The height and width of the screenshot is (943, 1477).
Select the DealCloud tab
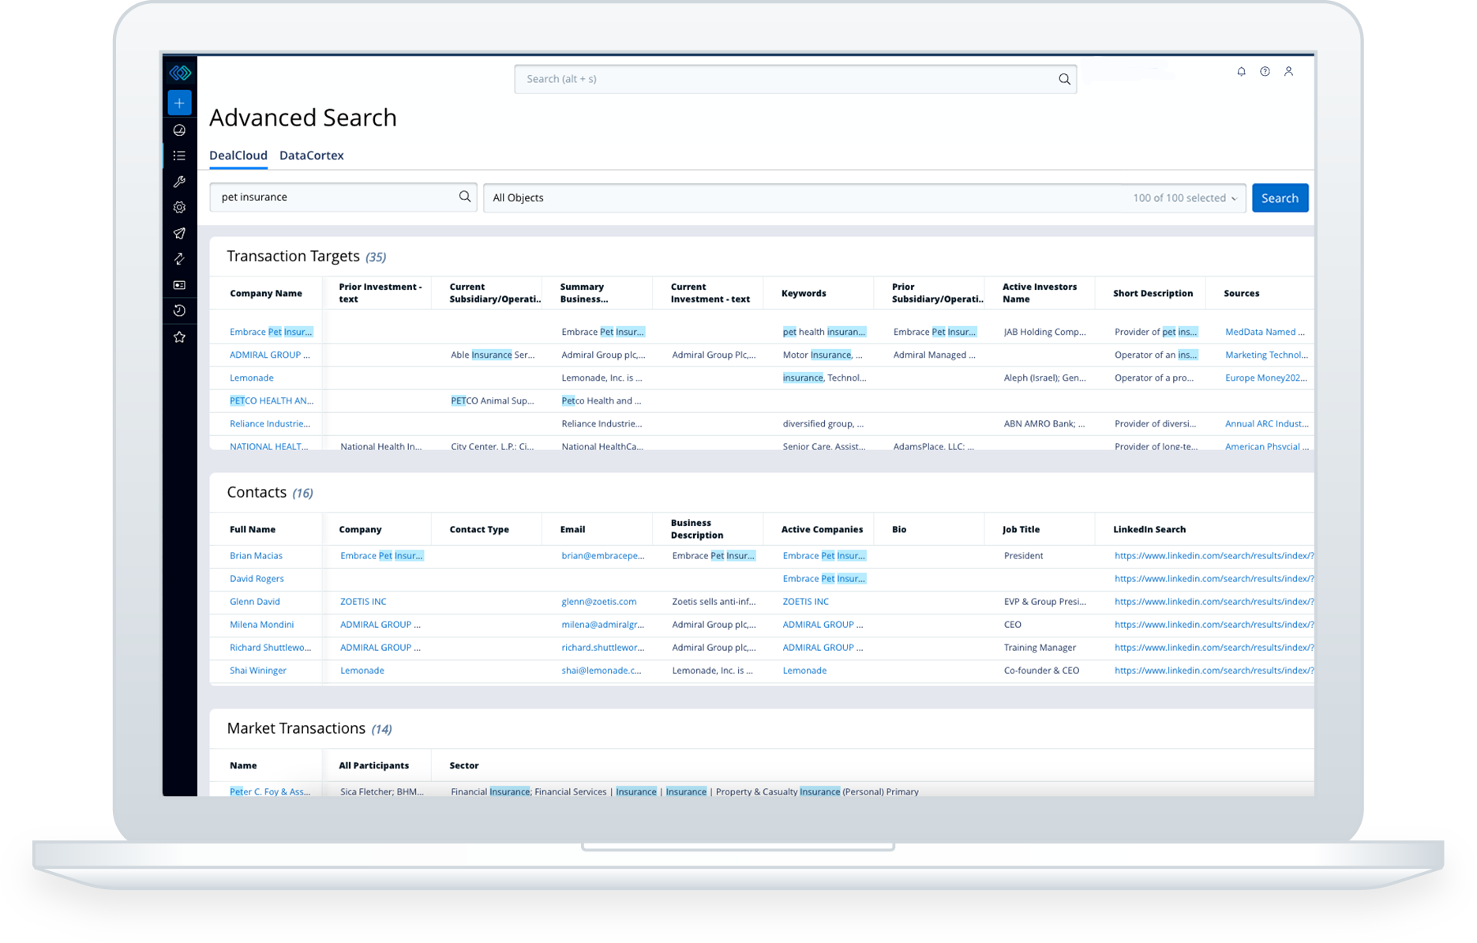(x=238, y=155)
